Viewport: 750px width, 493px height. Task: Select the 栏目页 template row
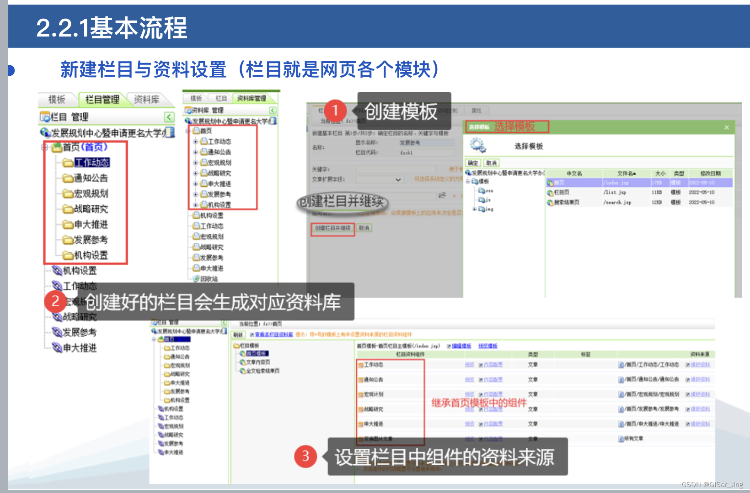639,193
